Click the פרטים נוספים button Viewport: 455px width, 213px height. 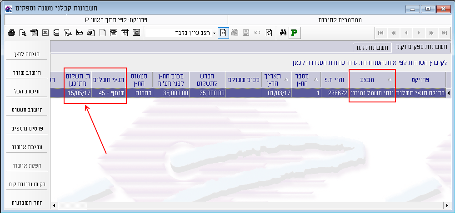coord(25,128)
